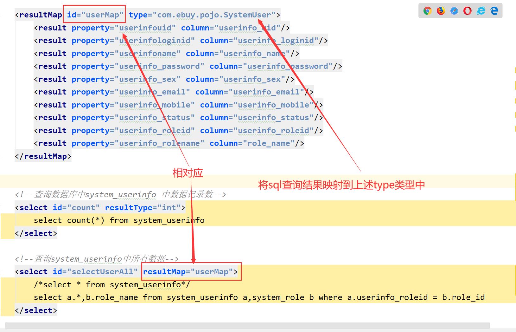Viewport: 516px width, 332px height.
Task: Click the column value "userinfo_mobile"
Action: point(273,105)
